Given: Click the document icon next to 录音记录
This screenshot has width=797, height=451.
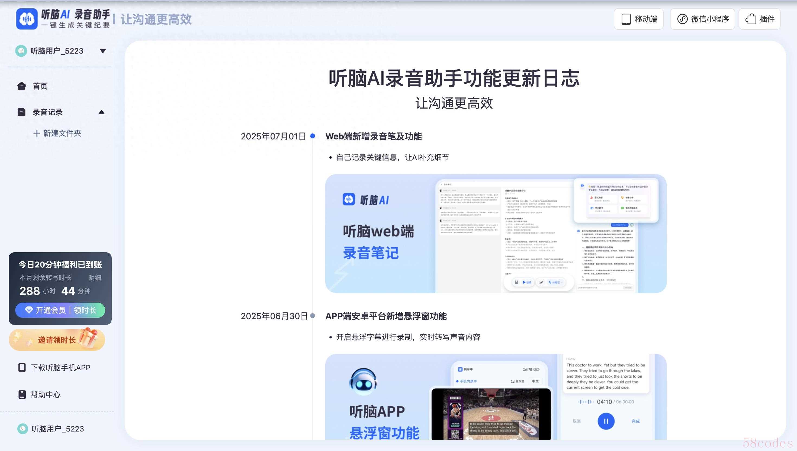Looking at the screenshot, I should (x=22, y=112).
